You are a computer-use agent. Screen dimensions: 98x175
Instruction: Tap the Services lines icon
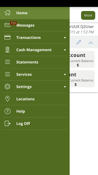coord(7,74)
